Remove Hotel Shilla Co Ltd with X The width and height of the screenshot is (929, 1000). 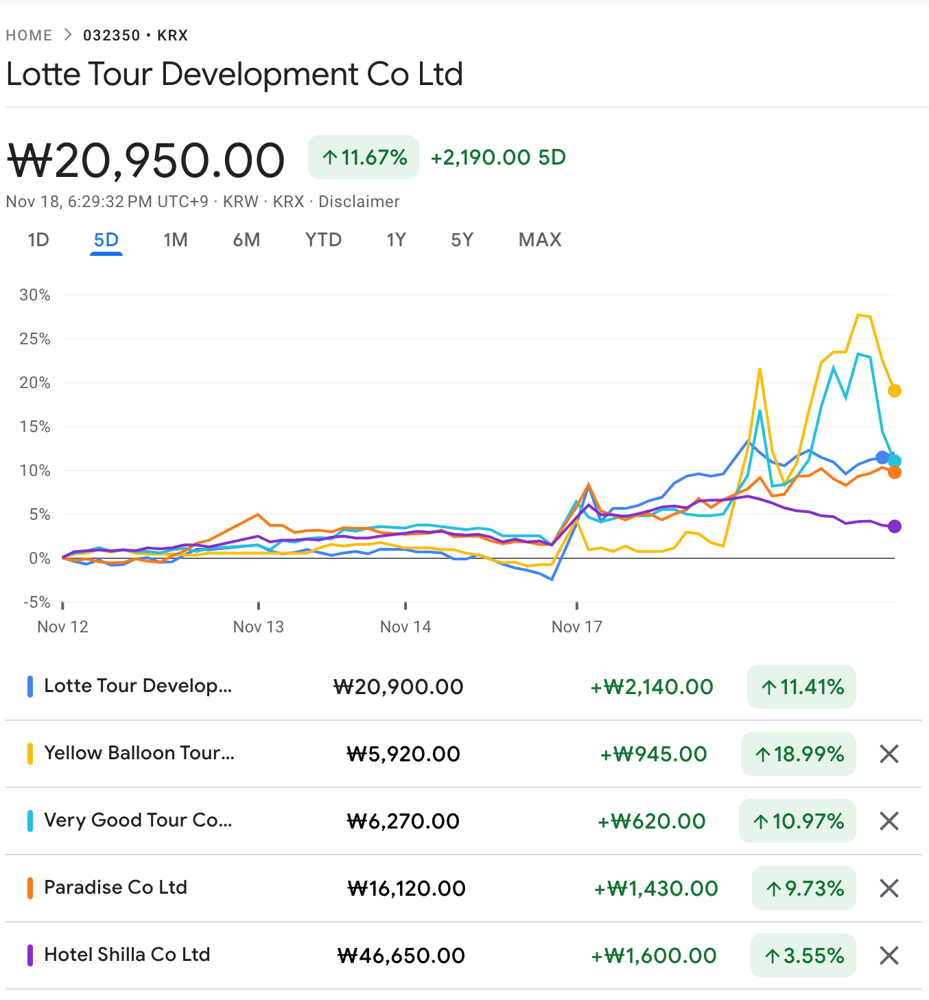point(889,955)
